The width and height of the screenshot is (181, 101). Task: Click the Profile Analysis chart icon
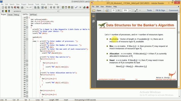(84, 7)
